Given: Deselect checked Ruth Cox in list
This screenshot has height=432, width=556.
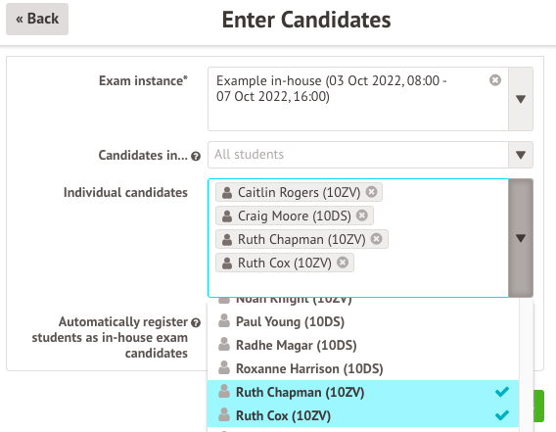Looking at the screenshot, I should coord(363,415).
